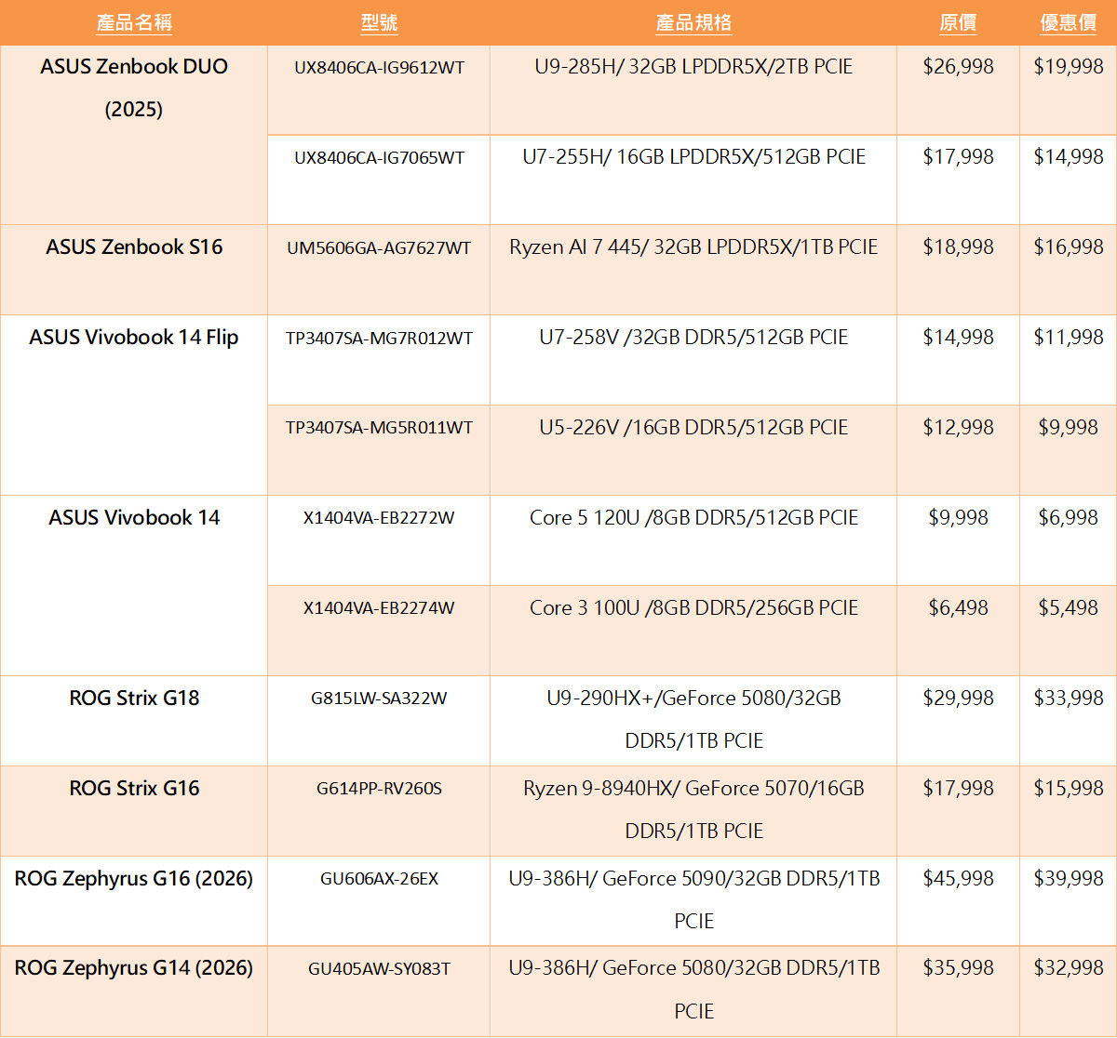Select the ASUS Vivobook 14 Flip product name
1117x1038 pixels.
134,338
